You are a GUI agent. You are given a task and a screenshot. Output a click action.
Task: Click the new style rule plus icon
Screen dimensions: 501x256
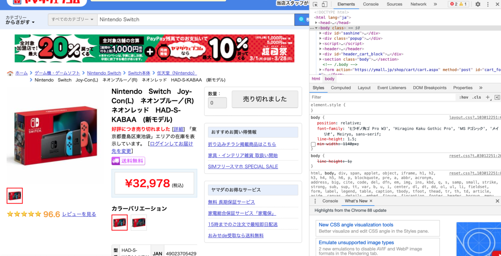487,97
